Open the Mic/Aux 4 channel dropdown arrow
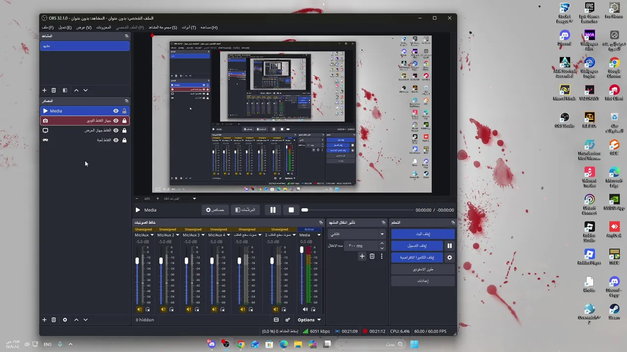This screenshot has width=627, height=352. [x=228, y=235]
